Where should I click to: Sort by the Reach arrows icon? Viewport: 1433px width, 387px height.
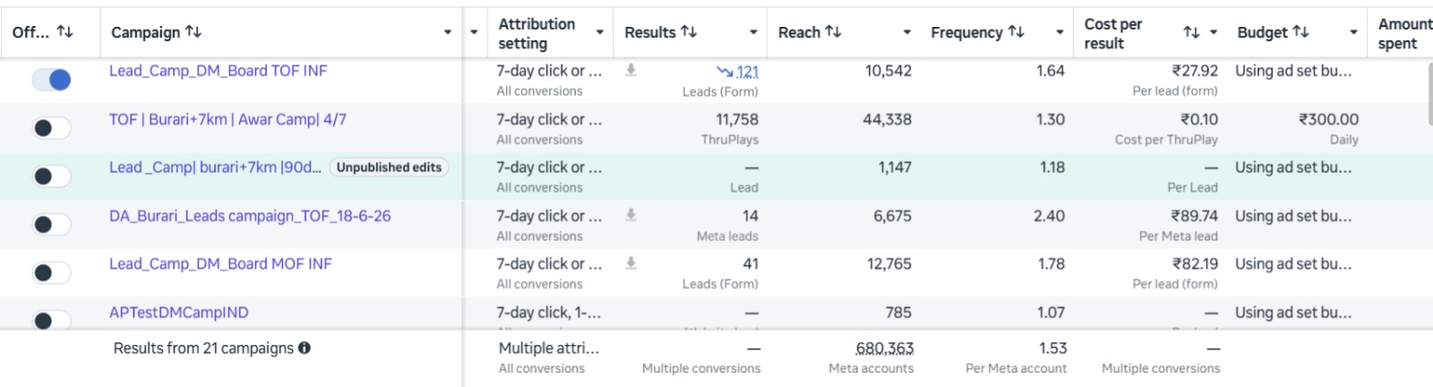pyautogui.click(x=833, y=32)
